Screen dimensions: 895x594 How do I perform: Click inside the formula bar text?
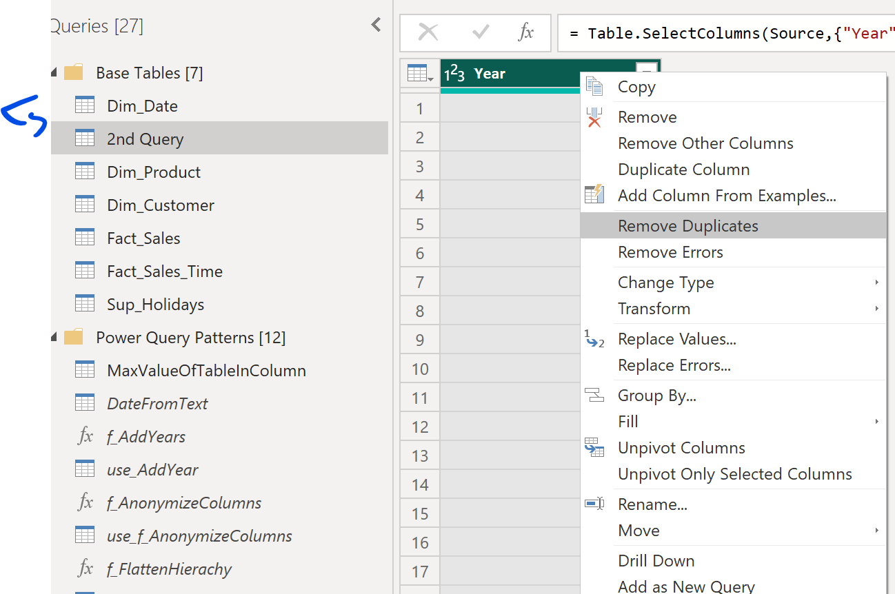tap(726, 33)
